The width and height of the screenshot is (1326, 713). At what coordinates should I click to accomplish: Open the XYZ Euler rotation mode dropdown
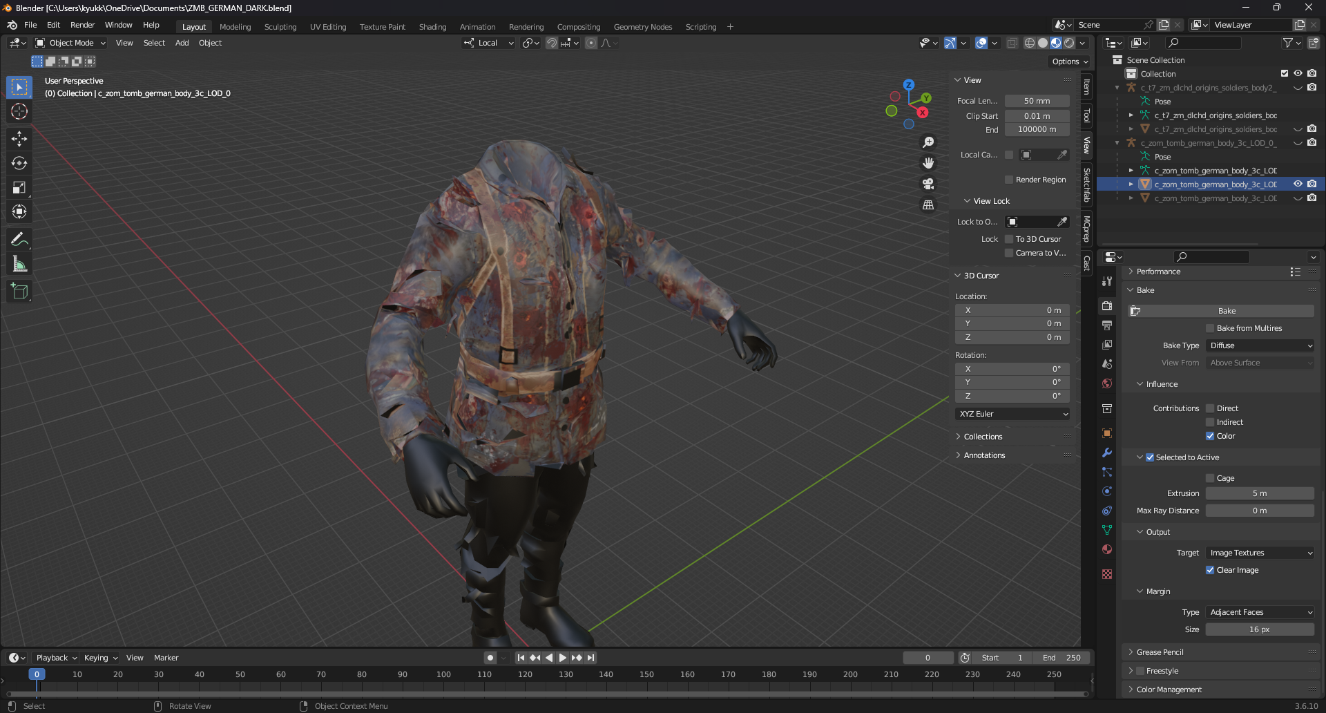point(1013,414)
